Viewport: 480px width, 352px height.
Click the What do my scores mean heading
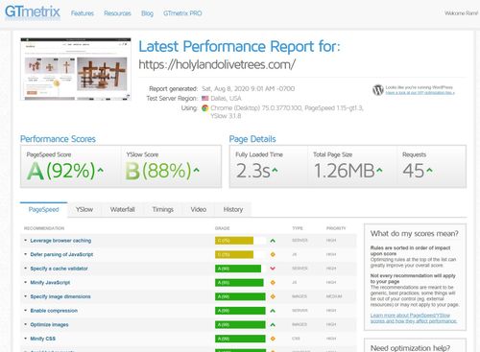coord(415,234)
